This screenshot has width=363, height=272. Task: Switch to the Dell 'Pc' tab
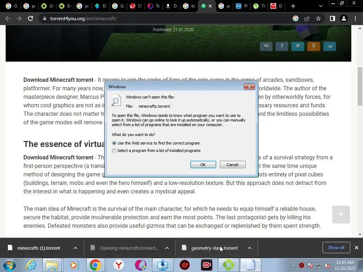[242, 6]
